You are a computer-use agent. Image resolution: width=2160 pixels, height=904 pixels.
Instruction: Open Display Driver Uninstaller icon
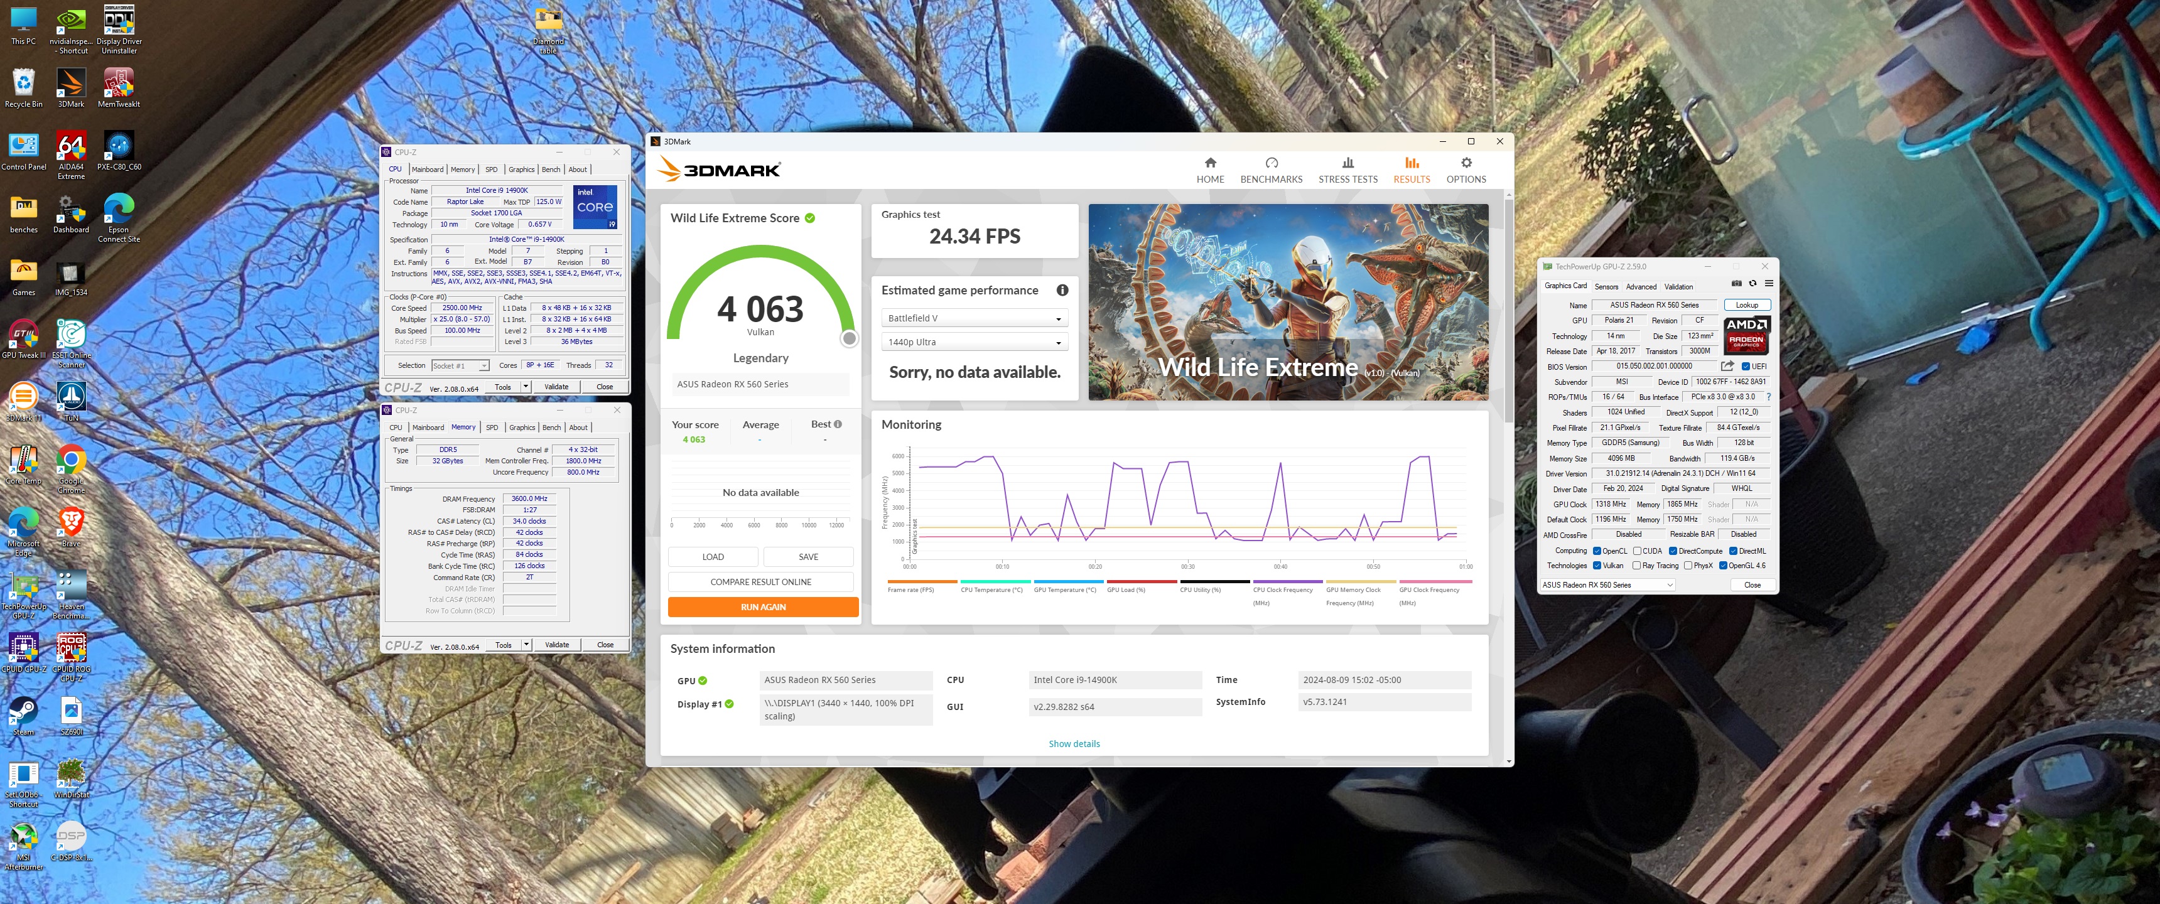click(x=119, y=30)
